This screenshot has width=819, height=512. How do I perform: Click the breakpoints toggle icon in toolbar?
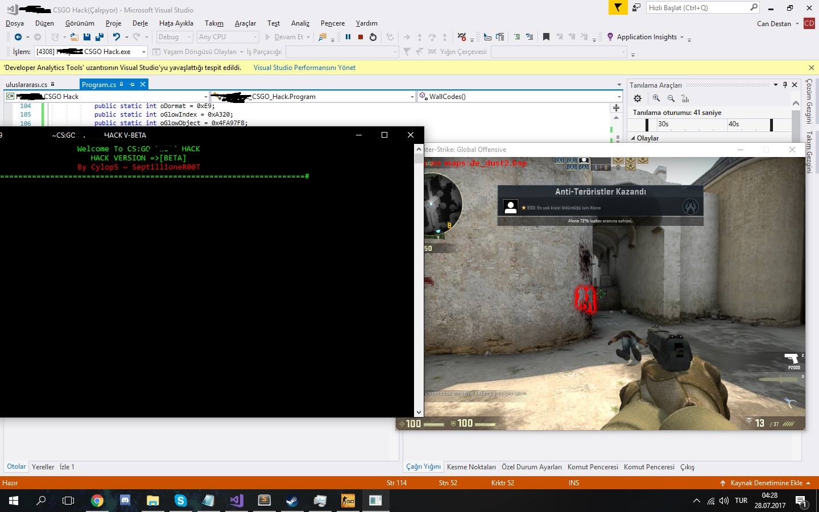(x=462, y=37)
